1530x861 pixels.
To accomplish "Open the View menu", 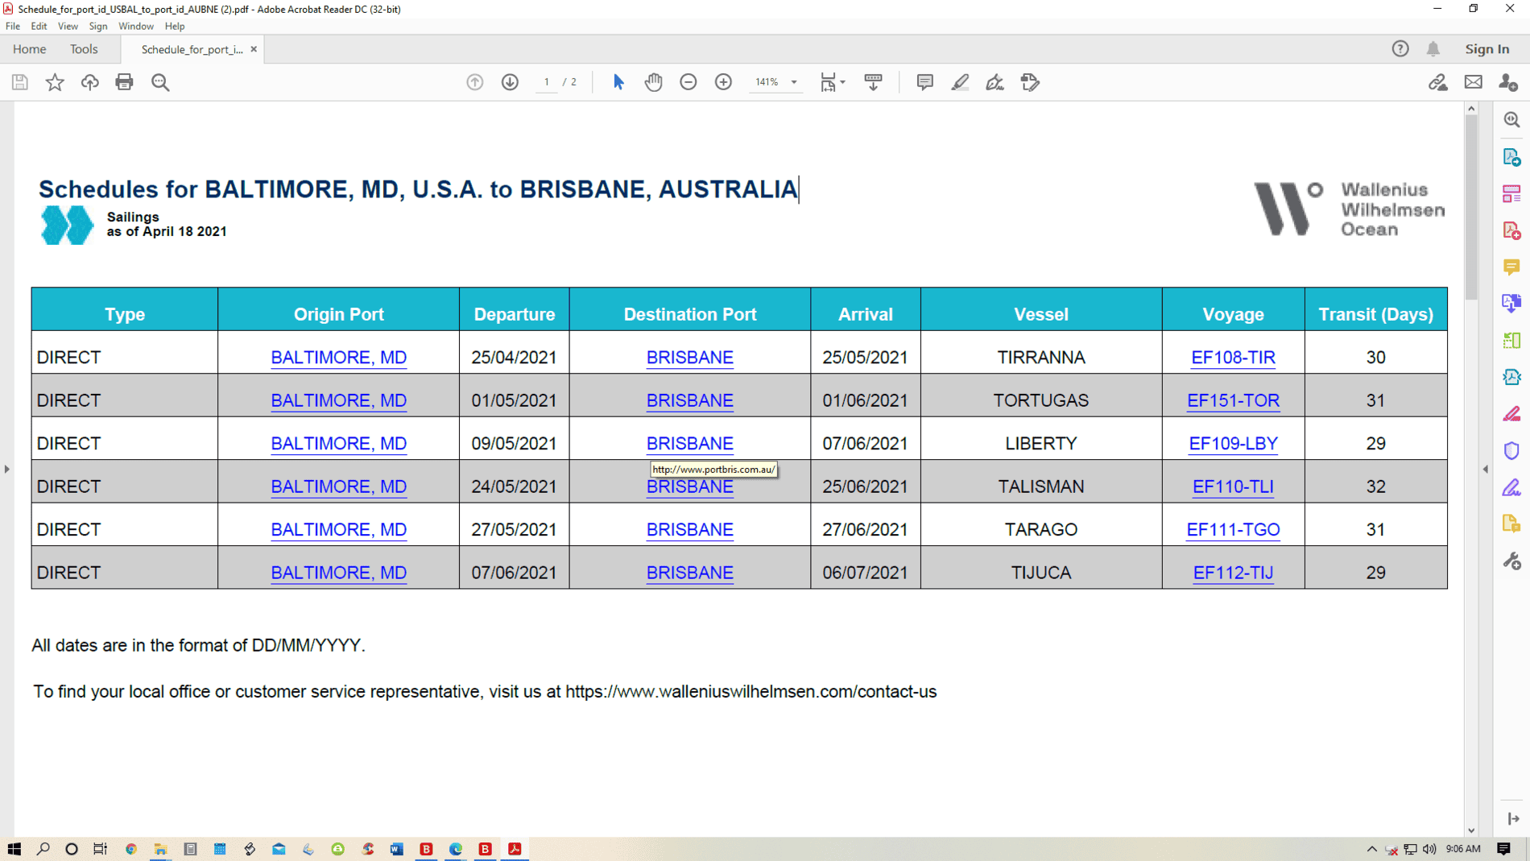I will (68, 26).
